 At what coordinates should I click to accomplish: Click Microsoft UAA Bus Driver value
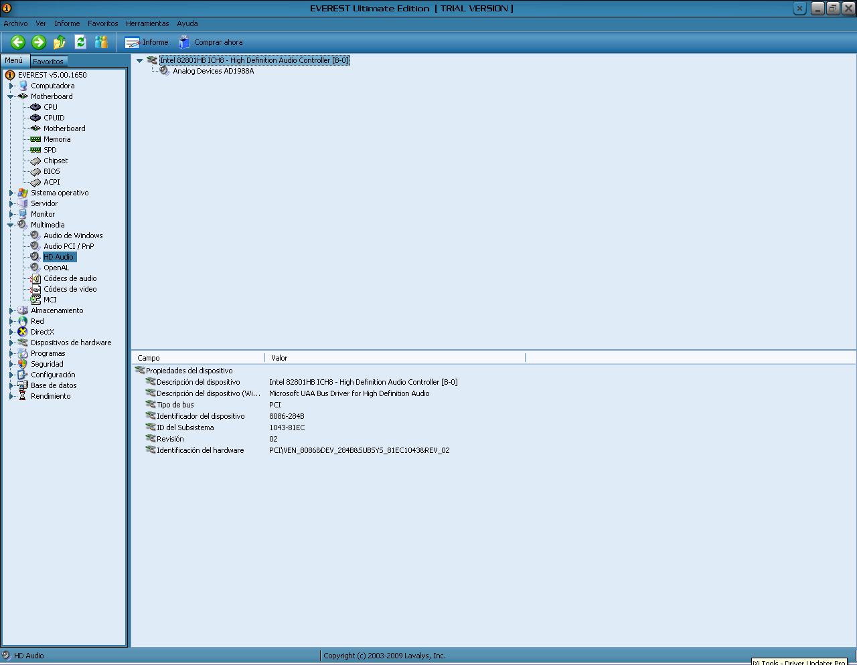coord(349,393)
